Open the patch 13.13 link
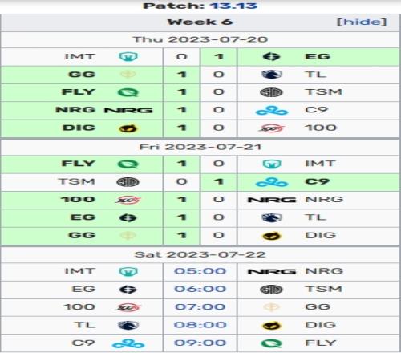The height and width of the screenshot is (353, 401). tap(233, 6)
